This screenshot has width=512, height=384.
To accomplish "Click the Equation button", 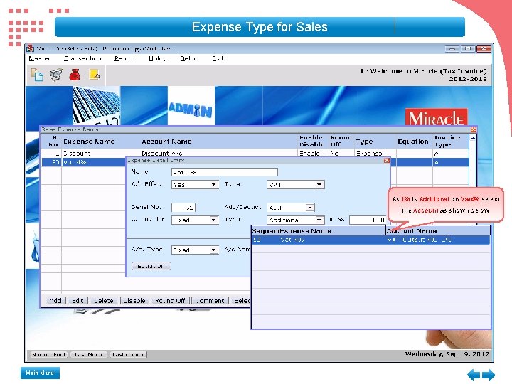I will pyautogui.click(x=151, y=266).
